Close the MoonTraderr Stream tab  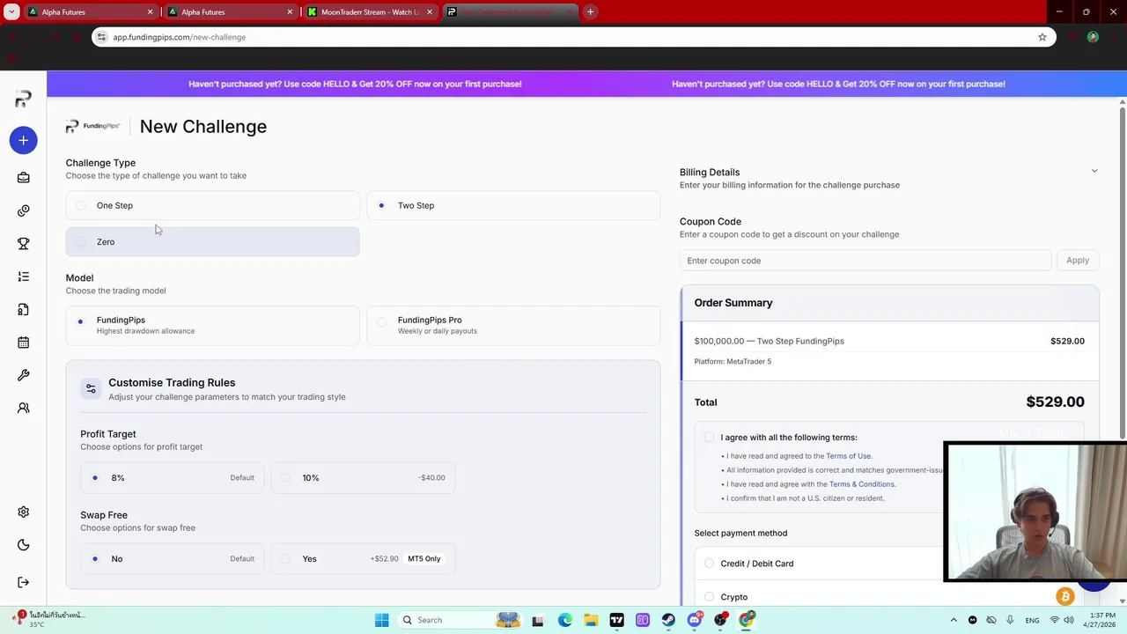coord(430,11)
